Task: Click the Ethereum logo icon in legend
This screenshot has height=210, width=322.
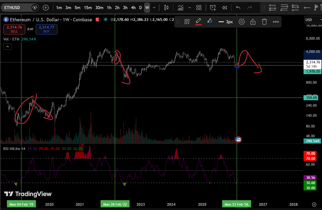Action: 6,20
